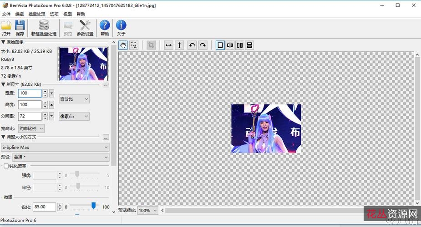Open the 批量处理 menu
421x227 pixels.
click(37, 14)
